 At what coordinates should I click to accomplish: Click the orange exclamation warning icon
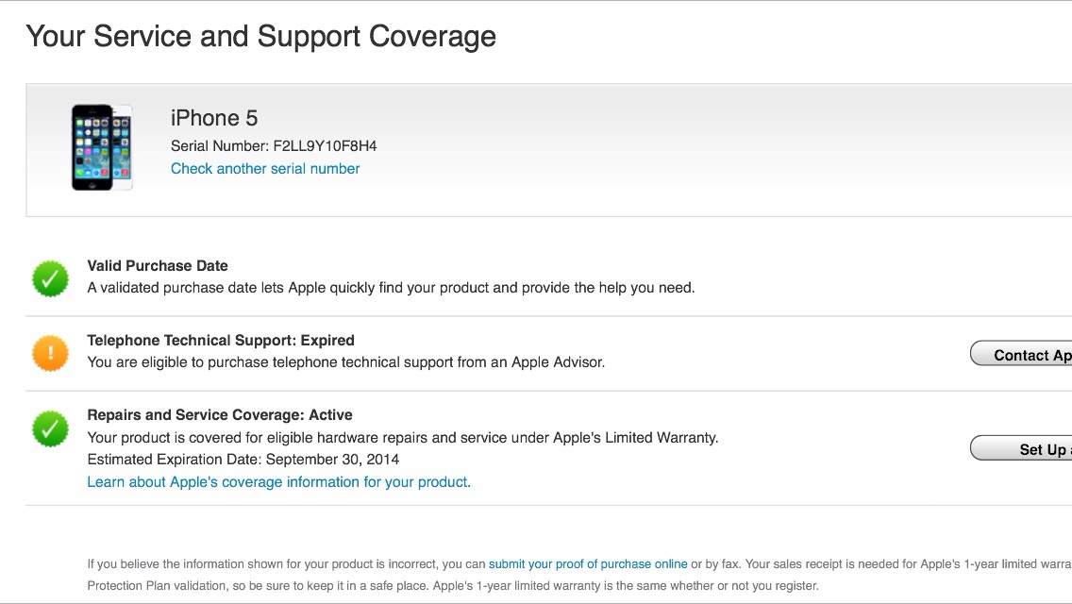pyautogui.click(x=51, y=353)
